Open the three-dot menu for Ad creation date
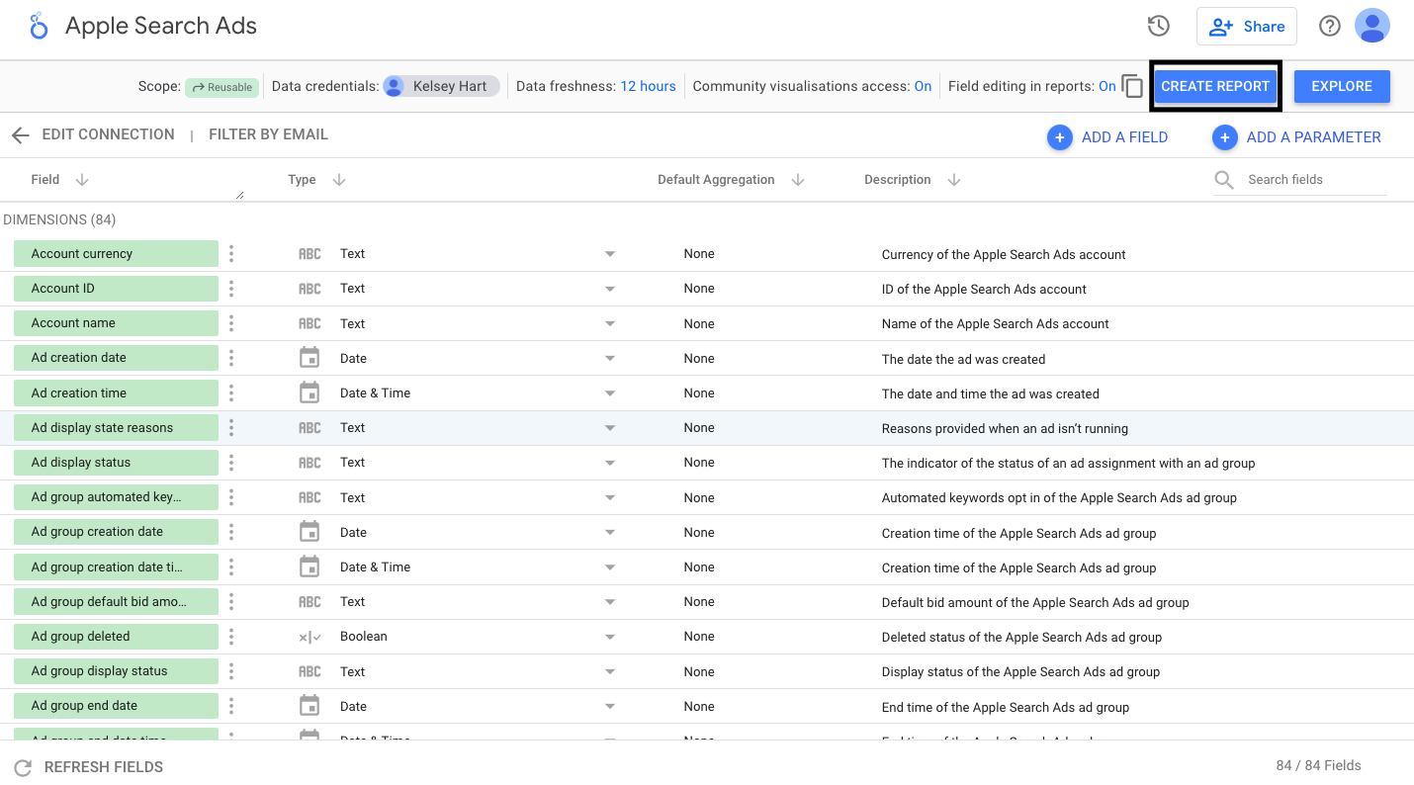 pos(231,358)
